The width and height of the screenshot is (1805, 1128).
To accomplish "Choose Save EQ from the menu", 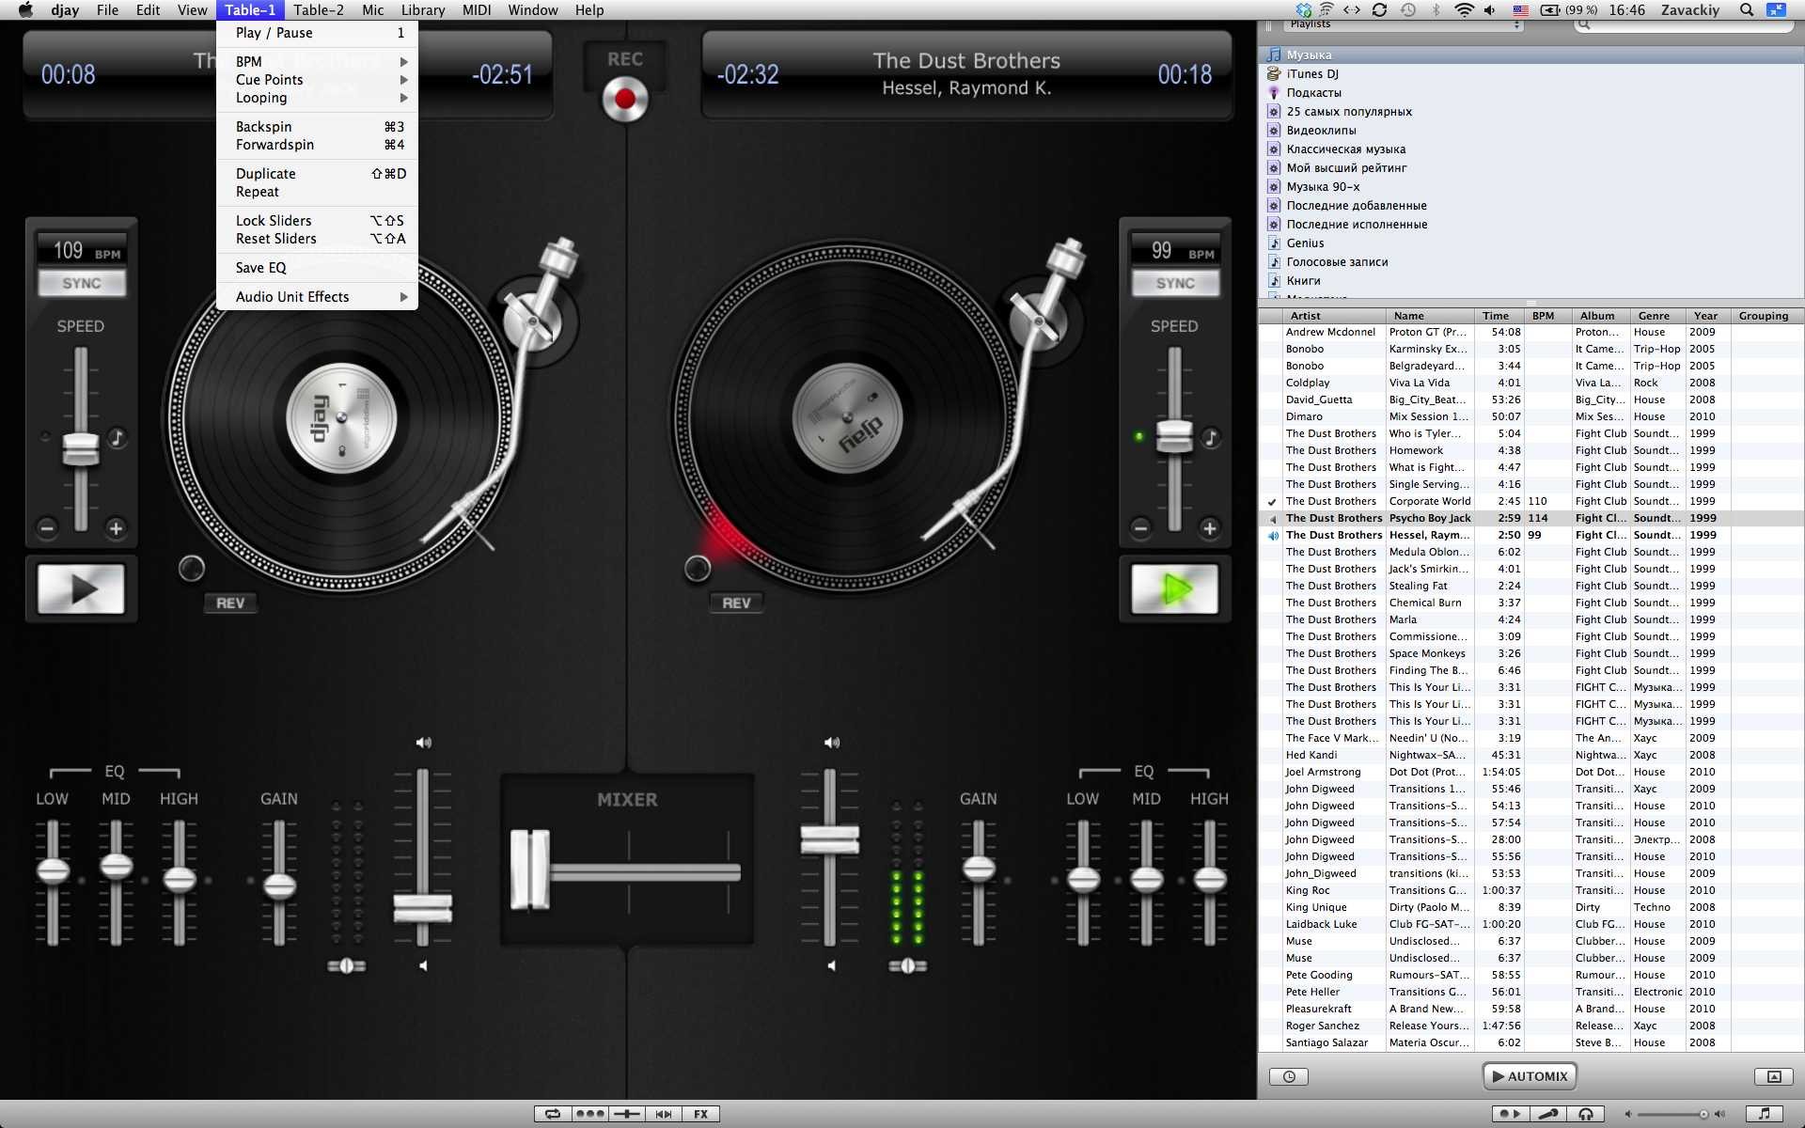I will tap(317, 268).
